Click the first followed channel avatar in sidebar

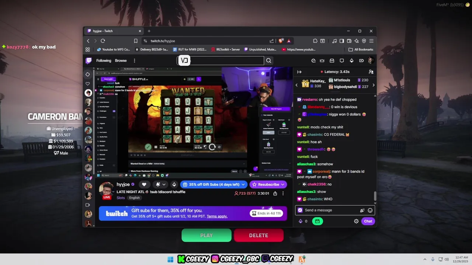pos(88,93)
